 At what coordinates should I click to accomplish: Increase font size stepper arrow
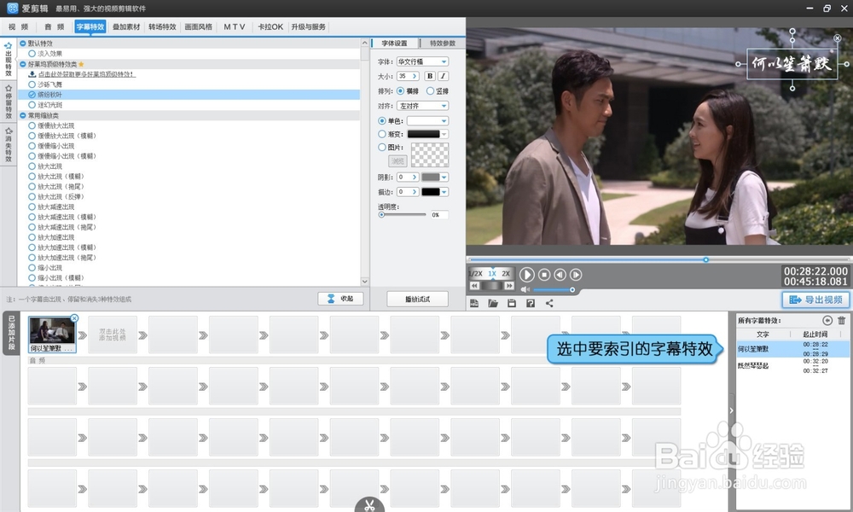[415, 76]
